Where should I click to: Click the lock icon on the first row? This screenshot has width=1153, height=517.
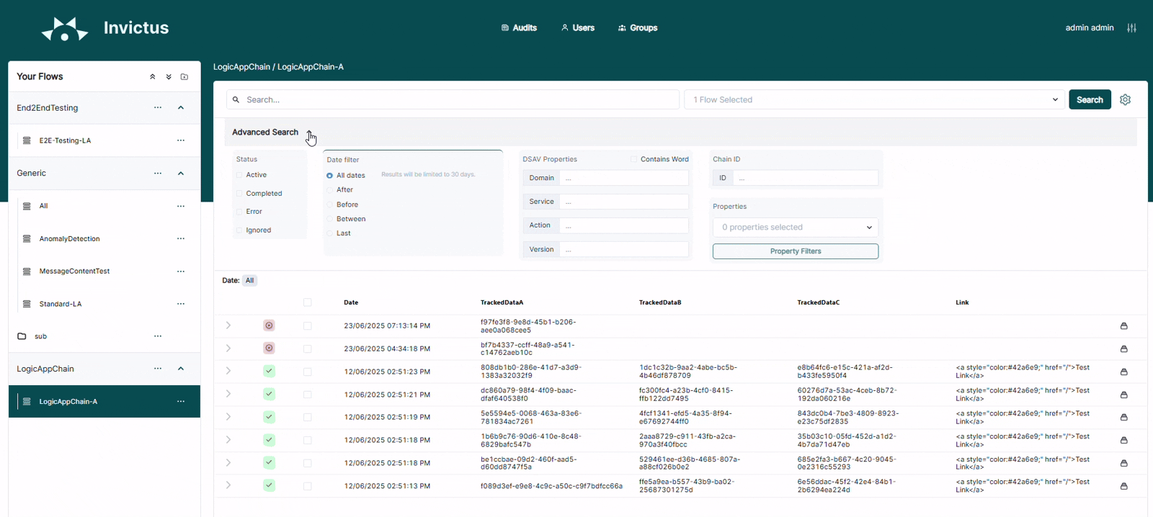pos(1123,326)
